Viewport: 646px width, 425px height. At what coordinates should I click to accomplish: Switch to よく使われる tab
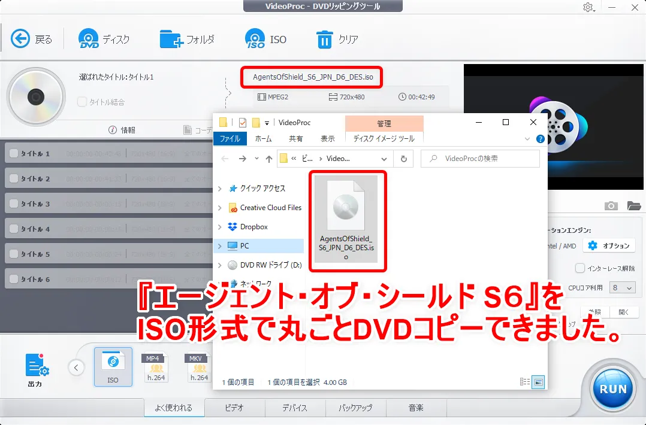click(173, 408)
